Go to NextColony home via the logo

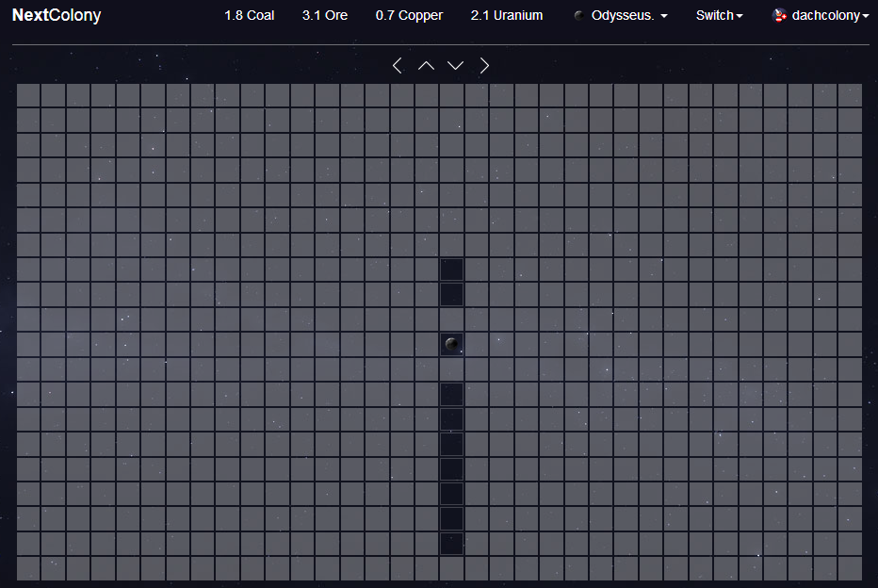point(57,15)
